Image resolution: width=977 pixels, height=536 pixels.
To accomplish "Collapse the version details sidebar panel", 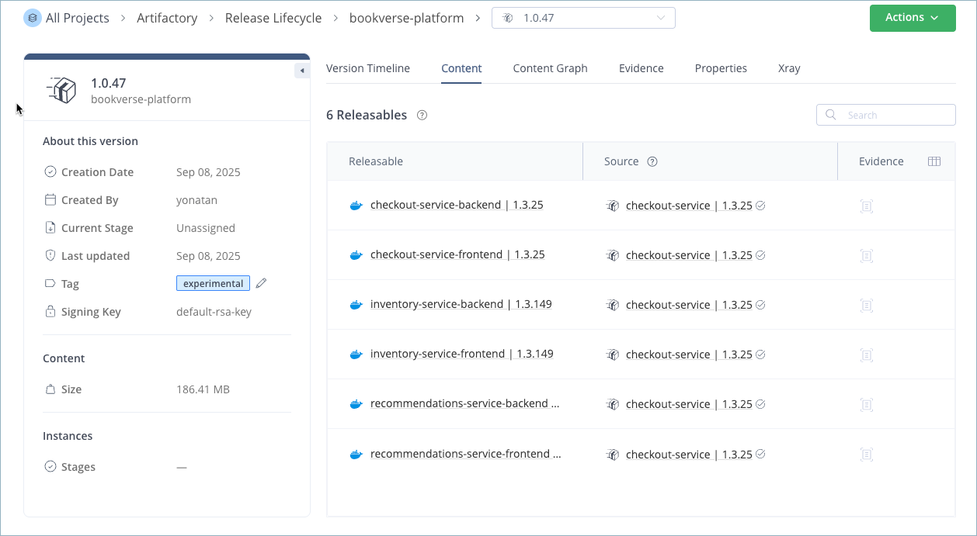I will pos(302,70).
